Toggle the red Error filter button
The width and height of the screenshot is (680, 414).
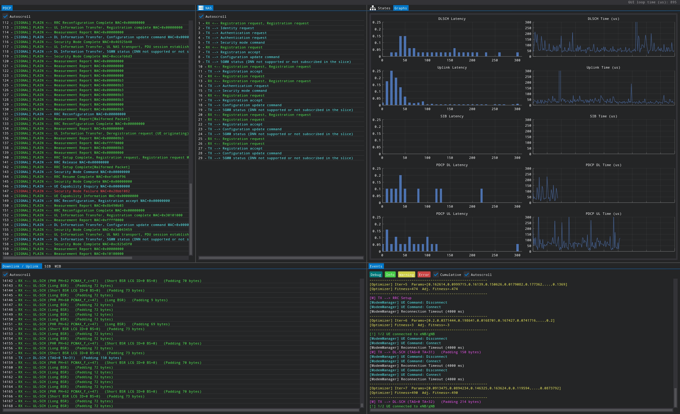pyautogui.click(x=424, y=275)
